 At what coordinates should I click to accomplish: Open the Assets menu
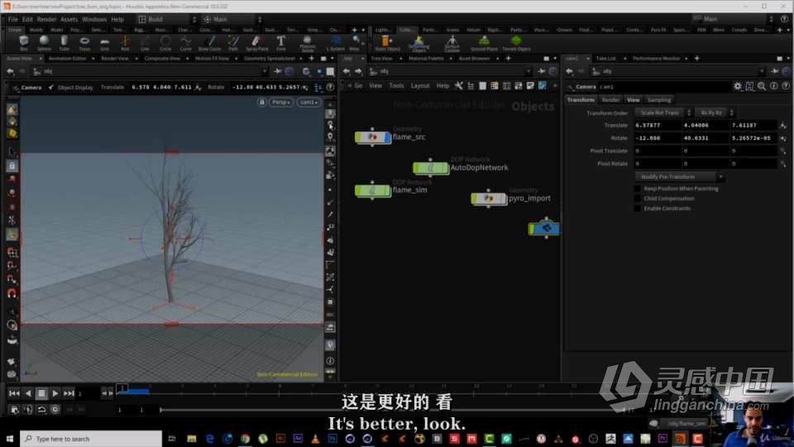pos(69,19)
